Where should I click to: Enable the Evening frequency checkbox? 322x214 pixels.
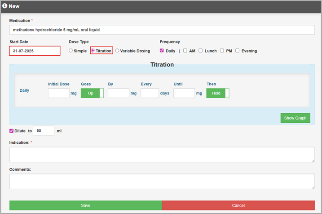click(237, 51)
